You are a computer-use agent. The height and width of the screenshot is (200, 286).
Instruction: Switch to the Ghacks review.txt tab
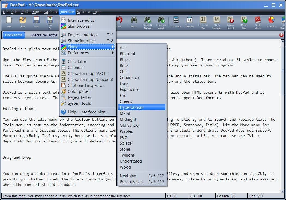tap(44, 35)
